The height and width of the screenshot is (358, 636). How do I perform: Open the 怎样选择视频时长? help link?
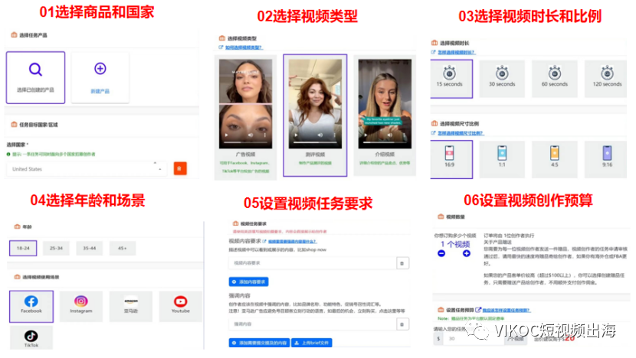click(457, 52)
